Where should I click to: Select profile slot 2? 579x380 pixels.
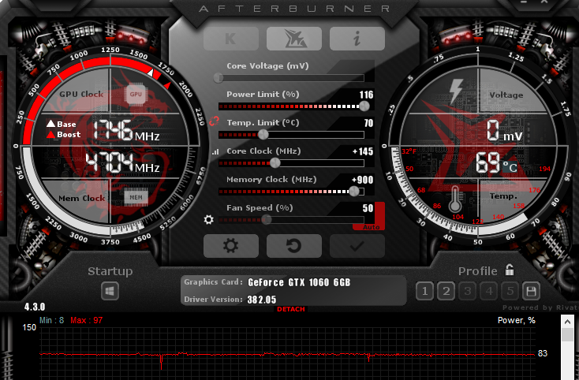click(x=446, y=291)
